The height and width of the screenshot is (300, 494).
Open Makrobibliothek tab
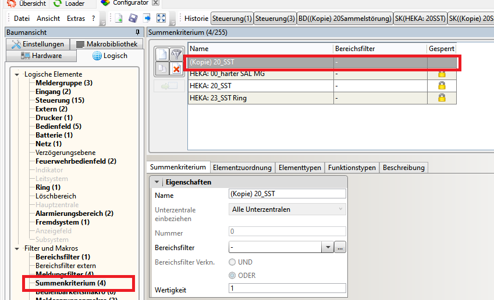[x=107, y=44]
